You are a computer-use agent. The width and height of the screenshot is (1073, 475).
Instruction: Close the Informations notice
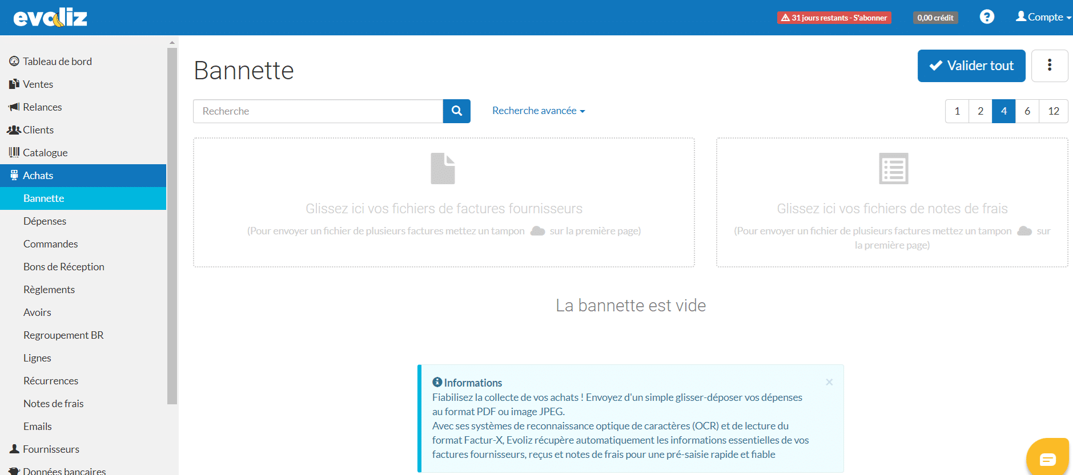tap(829, 382)
